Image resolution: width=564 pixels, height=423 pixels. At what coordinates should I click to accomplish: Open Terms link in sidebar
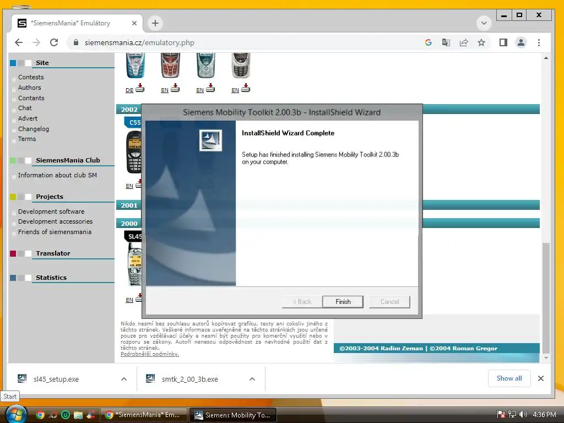27,139
